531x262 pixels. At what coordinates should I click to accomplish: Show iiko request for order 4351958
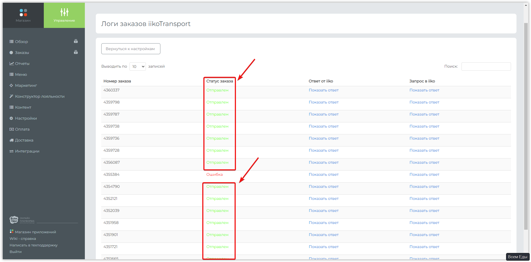click(x=424, y=223)
